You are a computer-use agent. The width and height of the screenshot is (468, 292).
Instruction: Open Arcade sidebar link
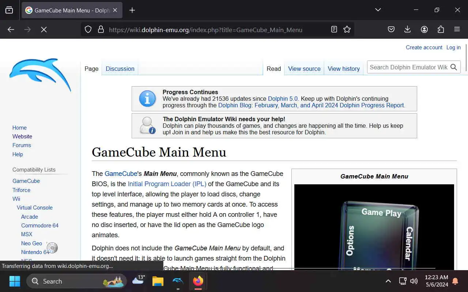tap(30, 217)
